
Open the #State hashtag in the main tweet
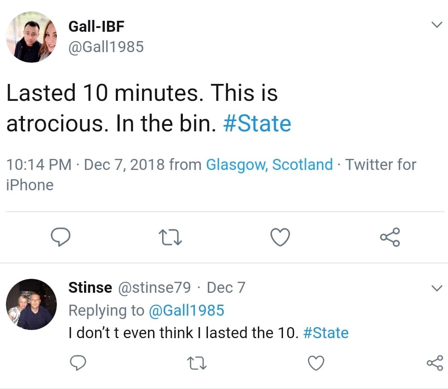click(257, 124)
